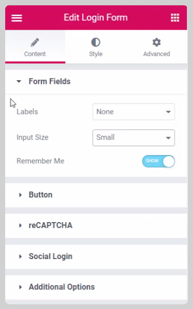Viewport: 193px width, 309px height.
Task: Click the Form Fields heading text
Action: pos(49,81)
